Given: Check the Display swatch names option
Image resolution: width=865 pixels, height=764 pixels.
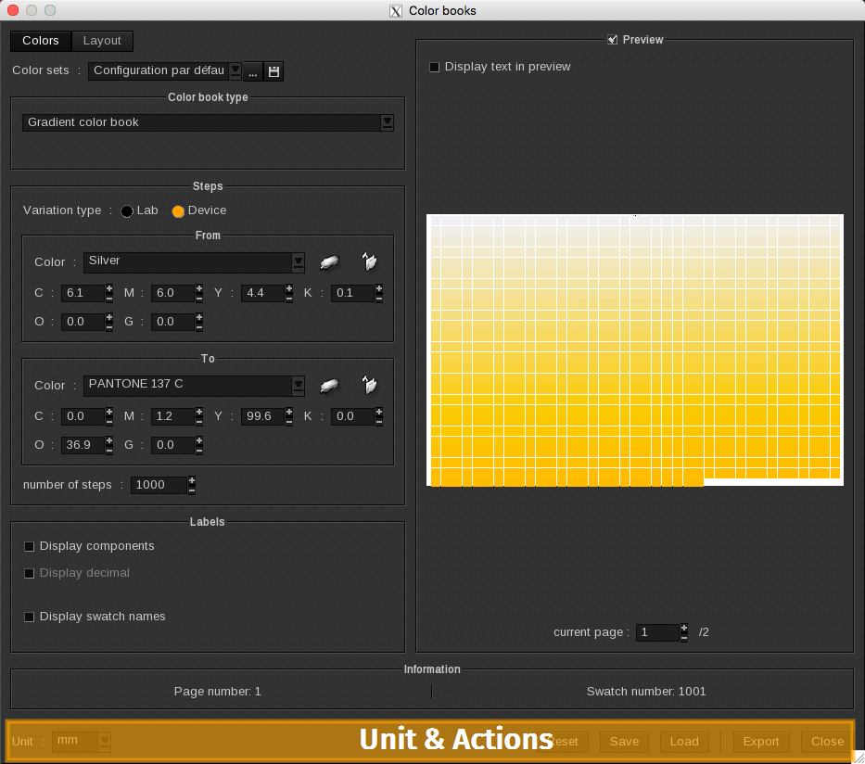Looking at the screenshot, I should coord(30,618).
